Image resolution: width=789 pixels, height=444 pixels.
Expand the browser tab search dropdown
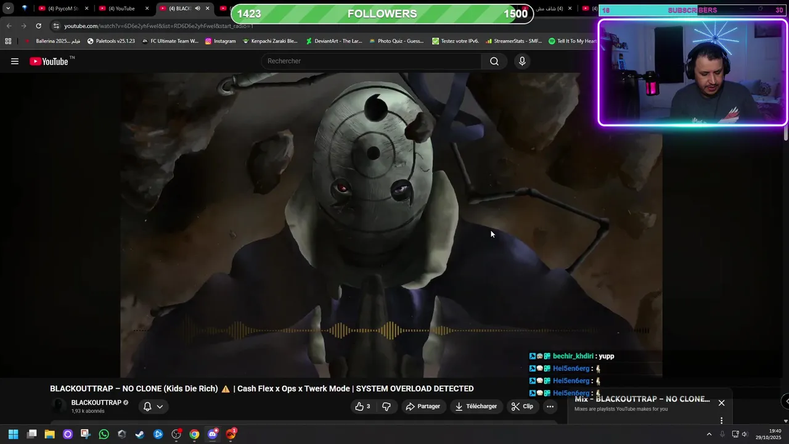pos(8,9)
